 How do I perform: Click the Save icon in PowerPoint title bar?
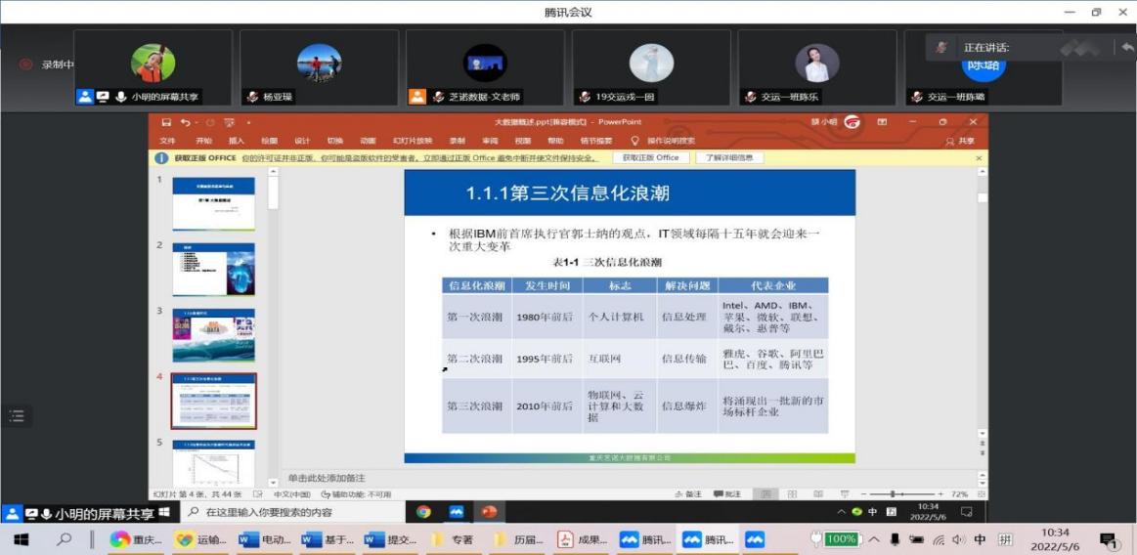point(167,122)
